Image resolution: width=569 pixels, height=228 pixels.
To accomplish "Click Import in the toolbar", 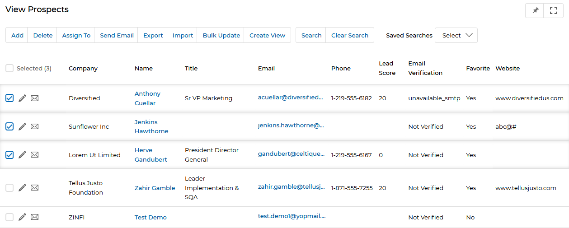I will [183, 35].
